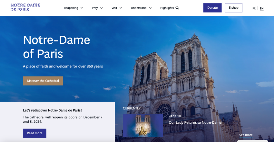The image size is (274, 142).
Task: Follow the See more link
Action: (x=246, y=135)
